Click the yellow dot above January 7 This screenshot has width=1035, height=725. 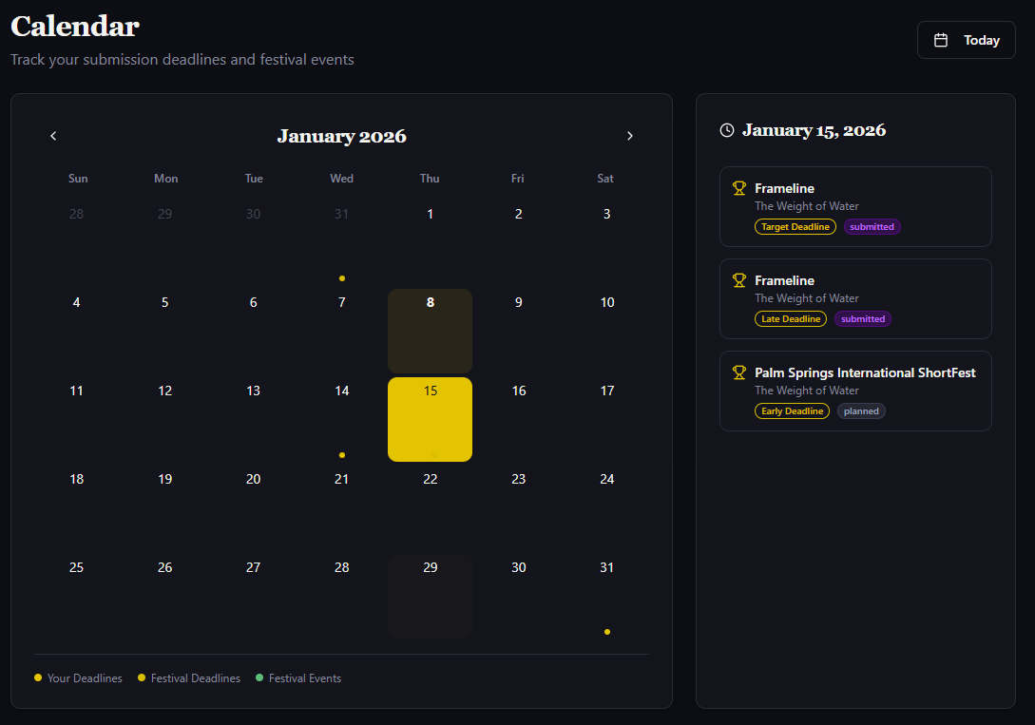342,278
